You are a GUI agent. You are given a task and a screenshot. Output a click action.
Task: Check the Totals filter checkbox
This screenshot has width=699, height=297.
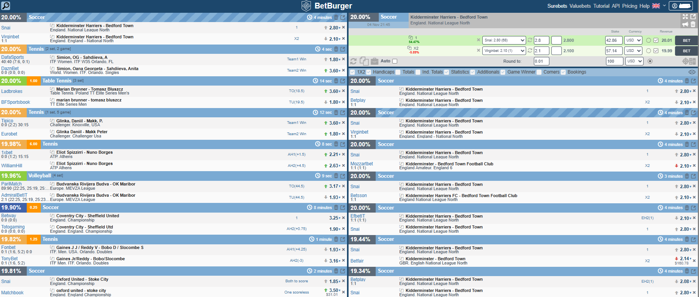click(398, 72)
